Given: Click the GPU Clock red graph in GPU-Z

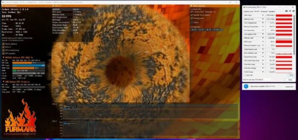Looking at the screenshot, I should coord(284,15).
